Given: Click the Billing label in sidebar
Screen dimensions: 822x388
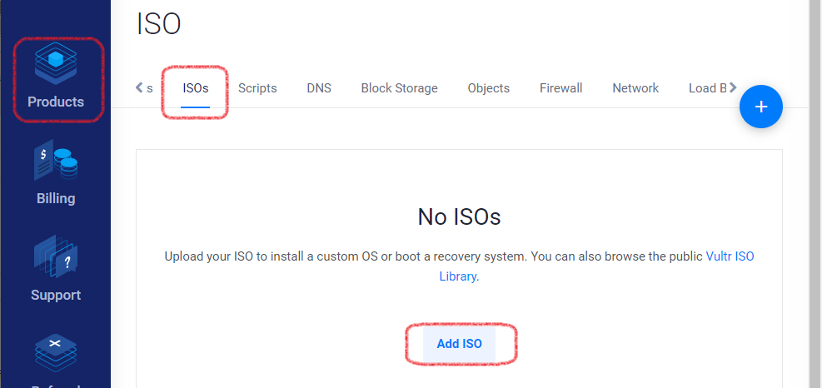Looking at the screenshot, I should coord(56,198).
